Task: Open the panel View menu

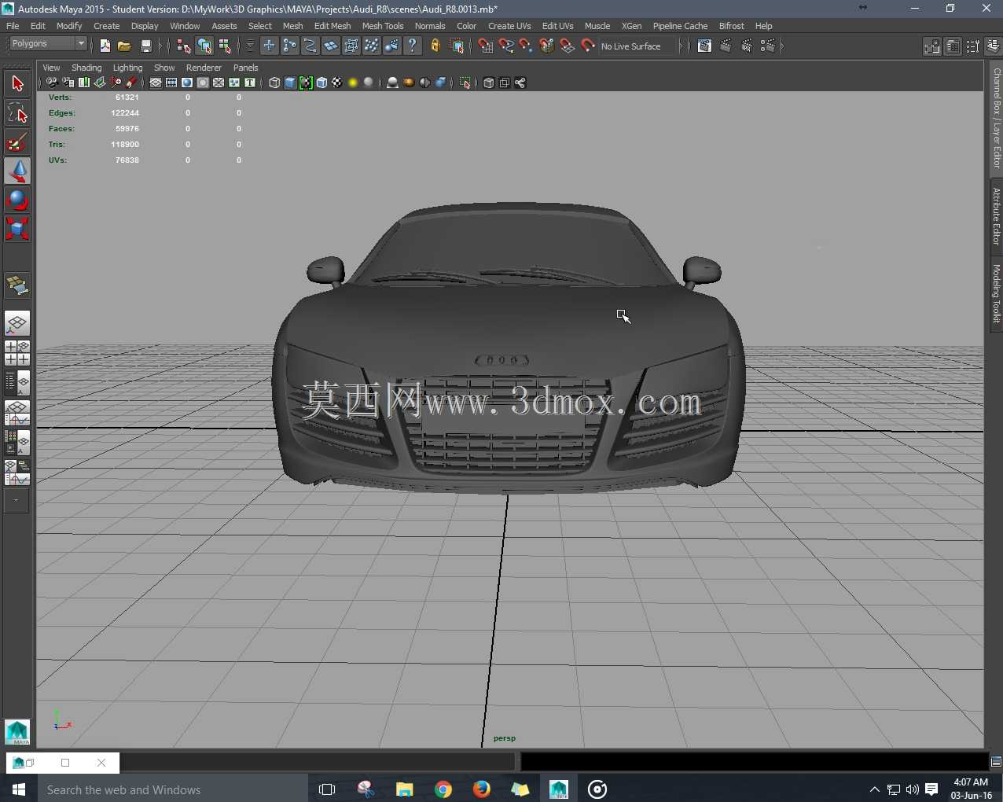Action: click(51, 68)
